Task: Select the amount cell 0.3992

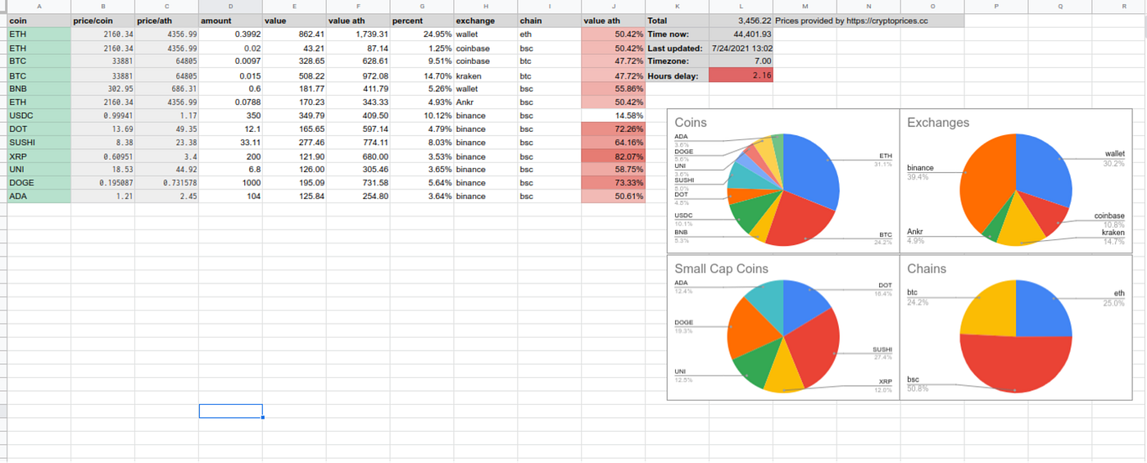Action: (230, 34)
